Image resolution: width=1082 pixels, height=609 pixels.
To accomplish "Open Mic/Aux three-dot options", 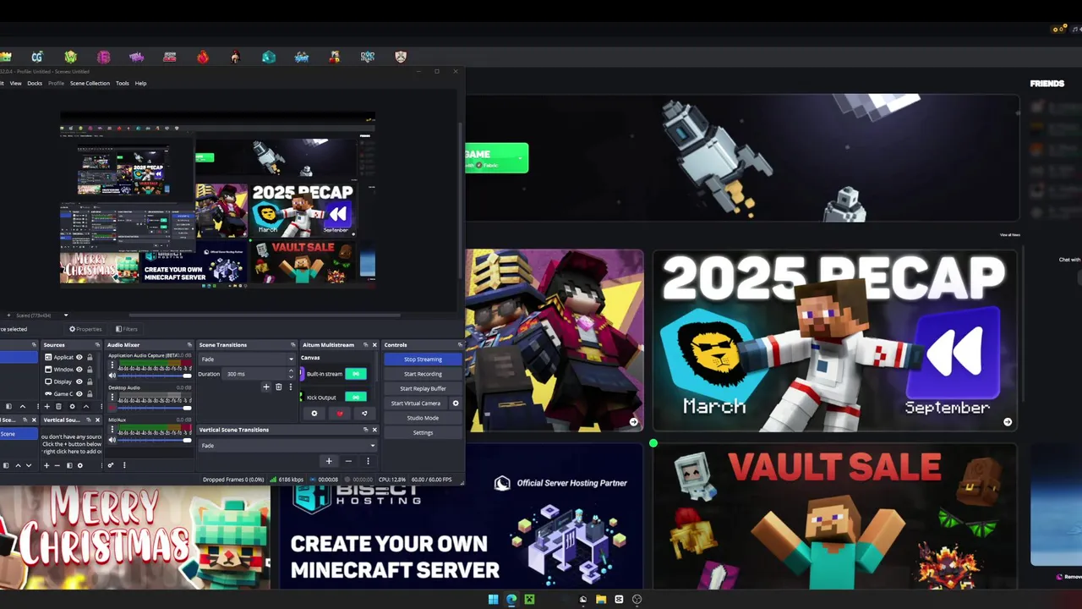I will (x=112, y=429).
